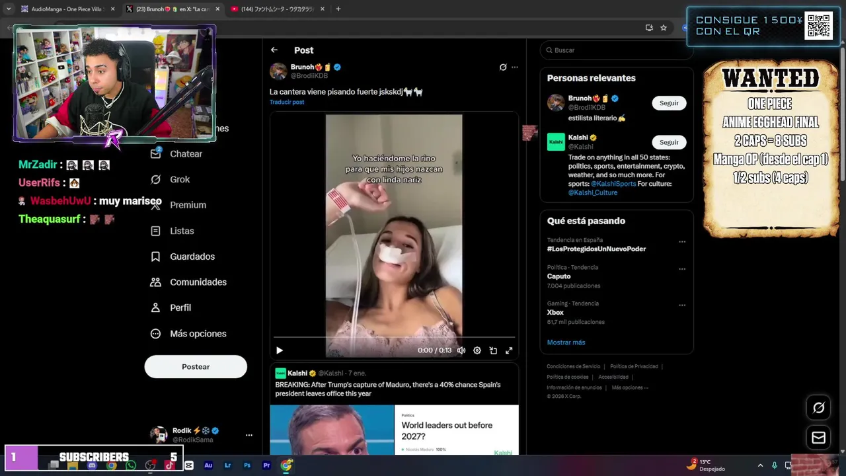Open floating messages envelope button
The width and height of the screenshot is (846, 476).
(x=818, y=438)
